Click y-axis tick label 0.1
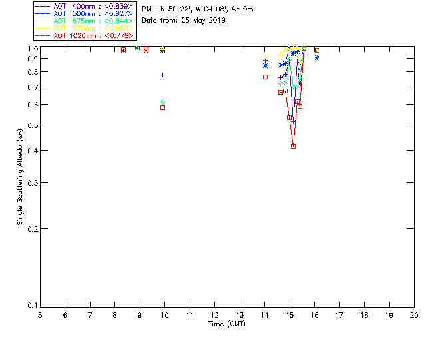 (33, 306)
